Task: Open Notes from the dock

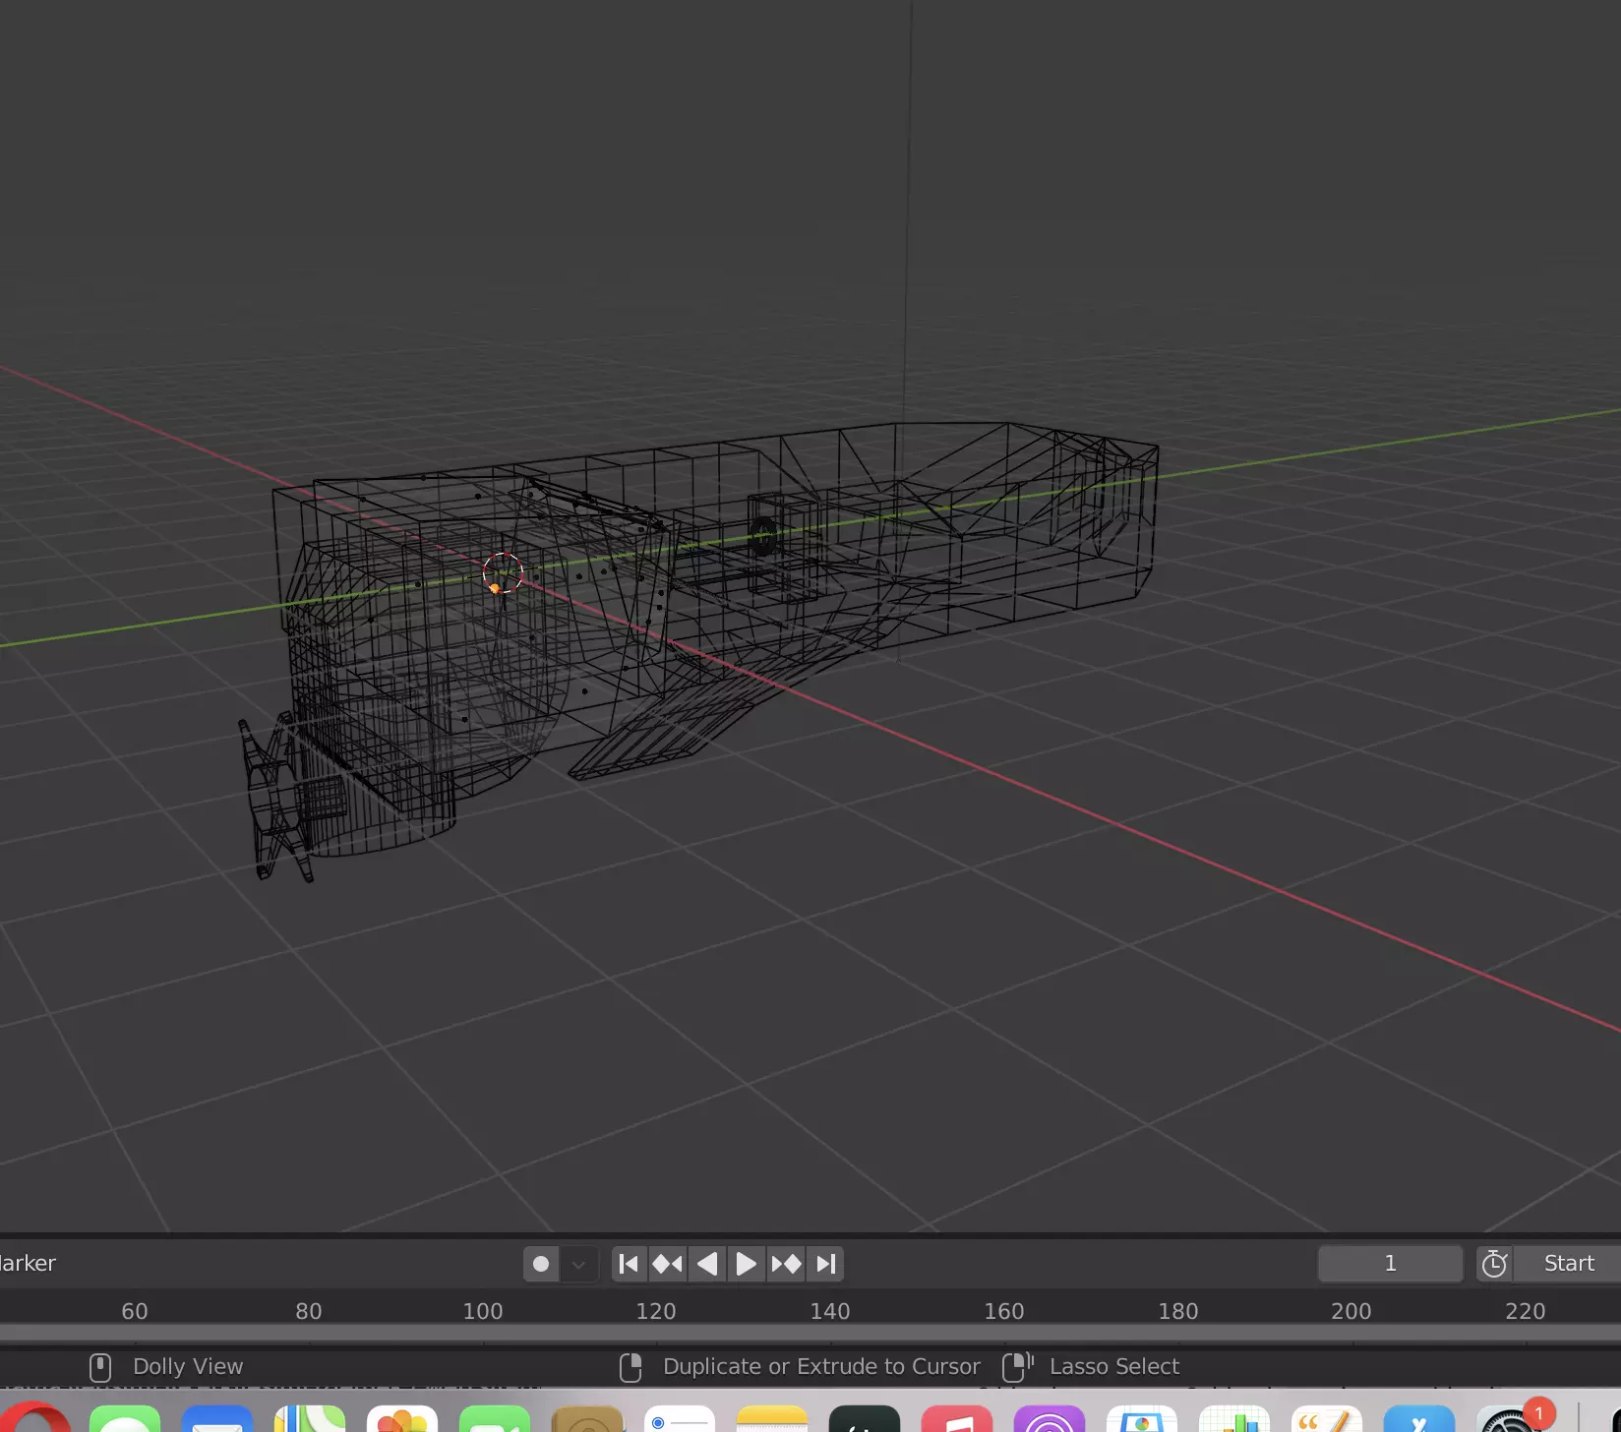Action: (x=772, y=1418)
